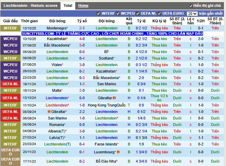Click the KQ tỷ lệ column header
Image resolution: width=226 pixels, height=166 pixels.
coord(159,21)
